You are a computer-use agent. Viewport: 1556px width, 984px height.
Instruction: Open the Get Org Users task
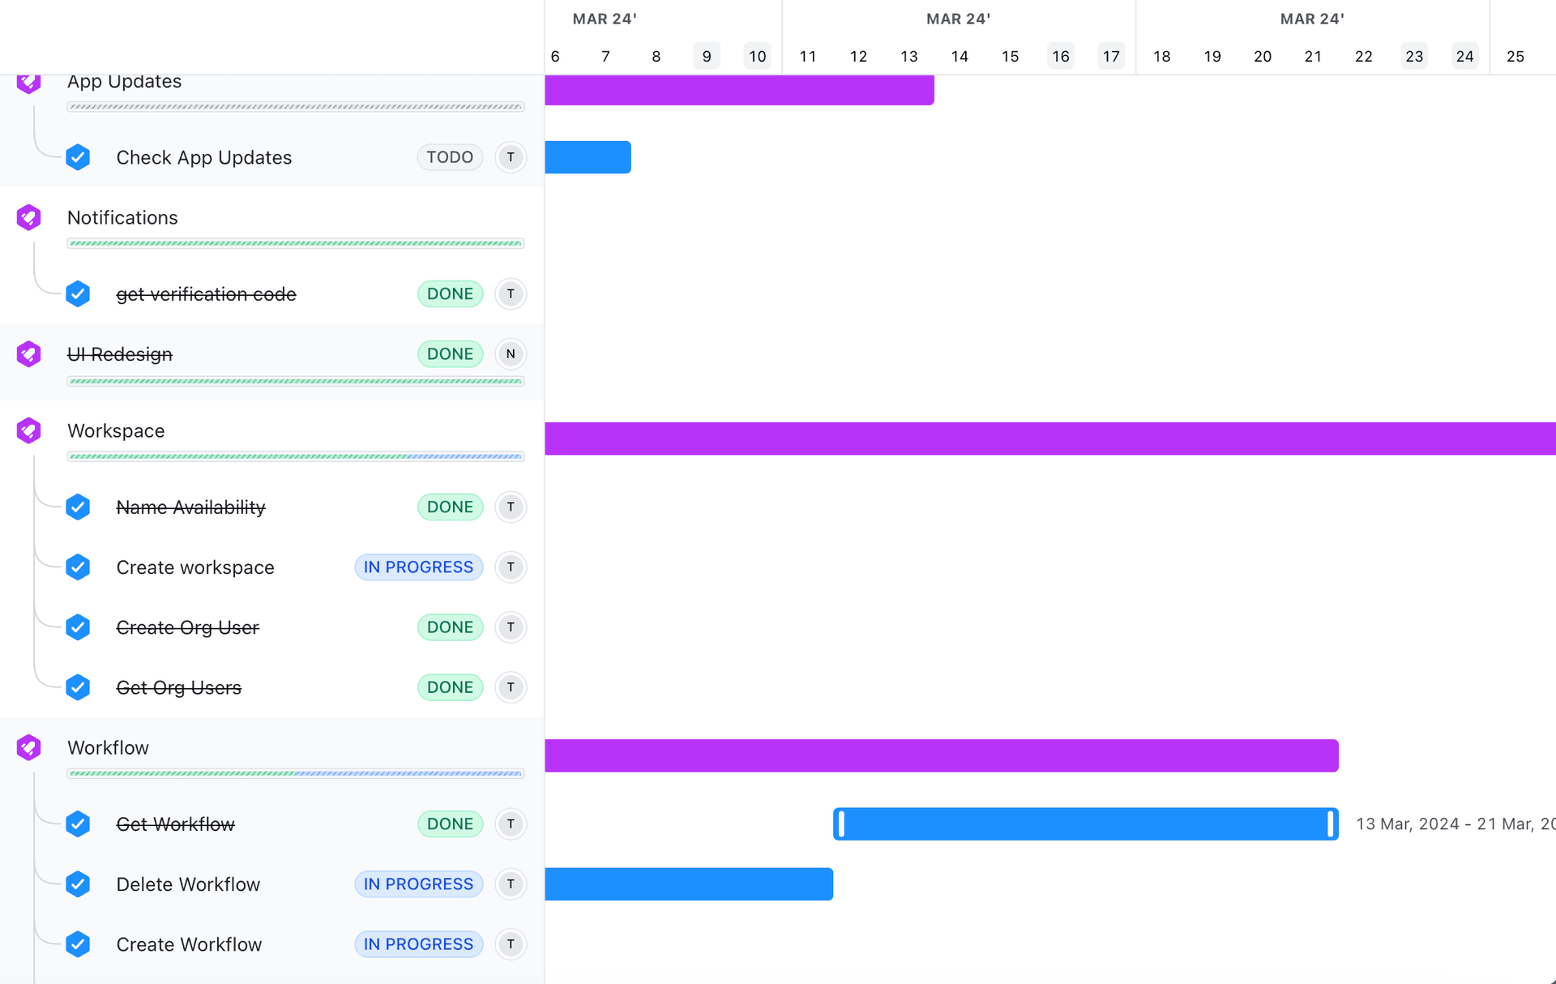(178, 687)
